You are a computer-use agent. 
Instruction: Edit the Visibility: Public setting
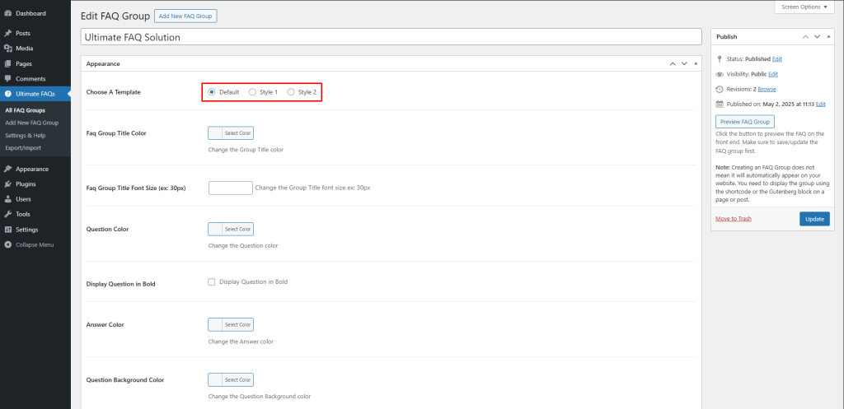(773, 74)
